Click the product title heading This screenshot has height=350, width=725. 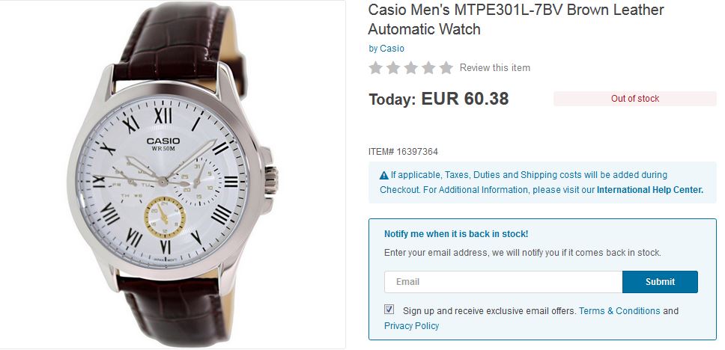[x=516, y=19]
